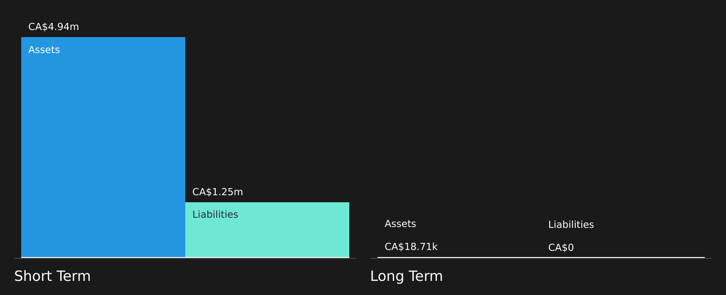This screenshot has width=726, height=295.
Task: Click the blue short term Assets bar
Action: 103,147
